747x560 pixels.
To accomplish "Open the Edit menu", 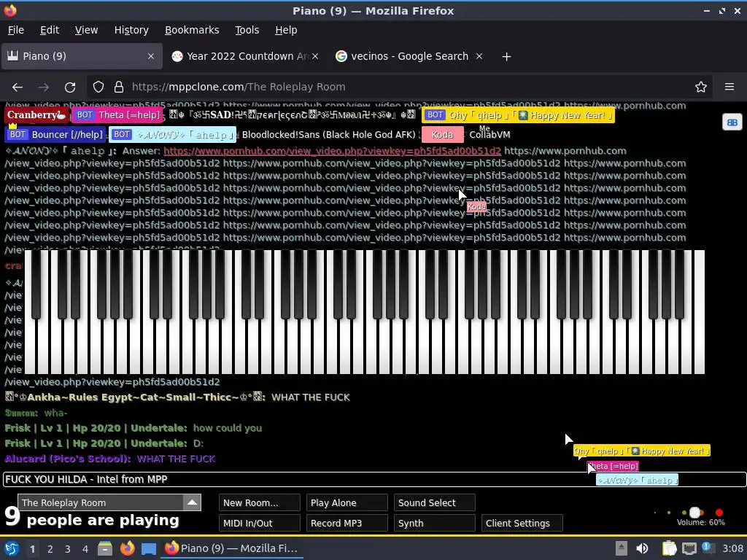I will tap(50, 30).
